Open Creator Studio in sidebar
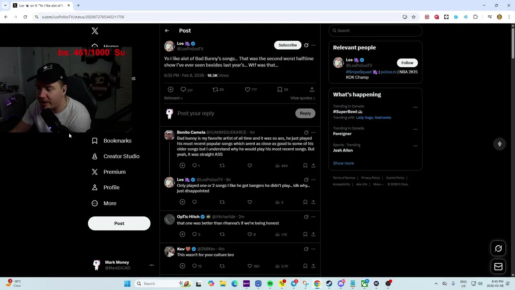This screenshot has height=290, width=515. 115,156
